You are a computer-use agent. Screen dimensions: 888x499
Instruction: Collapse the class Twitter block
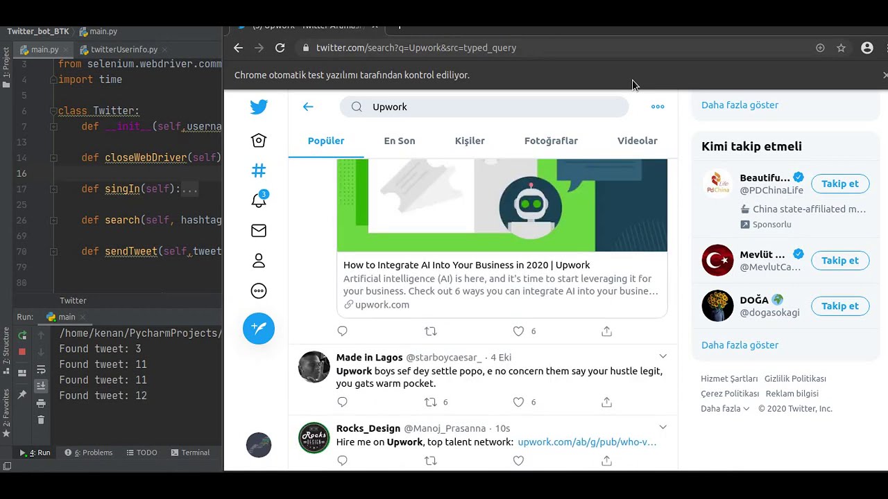coord(53,111)
